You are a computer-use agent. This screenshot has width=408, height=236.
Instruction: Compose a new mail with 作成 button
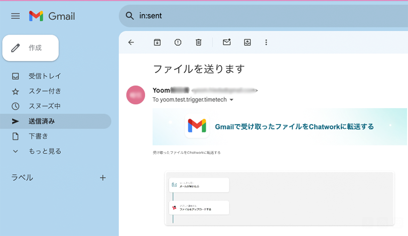click(31, 48)
